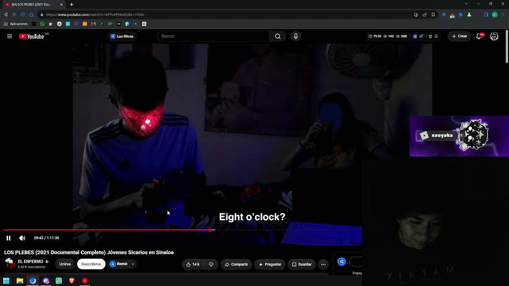Toggle the browser side panel icon

tap(486, 15)
